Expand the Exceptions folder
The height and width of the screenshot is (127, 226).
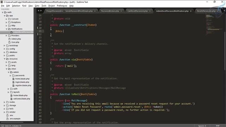click(x=6, y=22)
